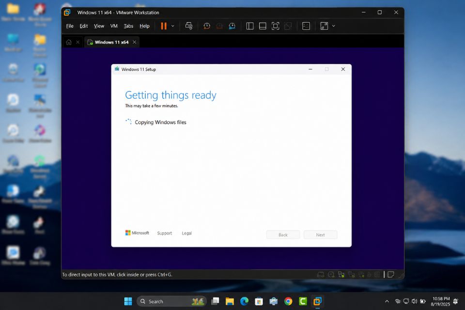Open the File menu in VMware Workstation
Image resolution: width=465 pixels, height=310 pixels.
(70, 26)
